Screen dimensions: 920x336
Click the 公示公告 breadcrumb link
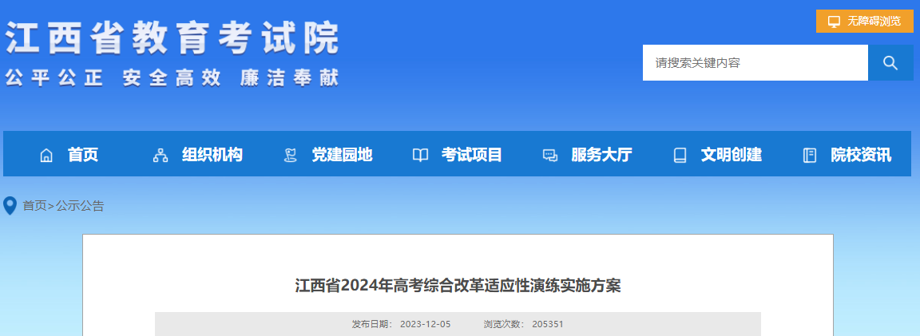(80, 206)
